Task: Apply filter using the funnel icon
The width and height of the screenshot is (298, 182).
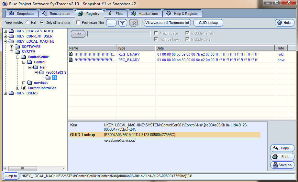Action: pos(123,23)
